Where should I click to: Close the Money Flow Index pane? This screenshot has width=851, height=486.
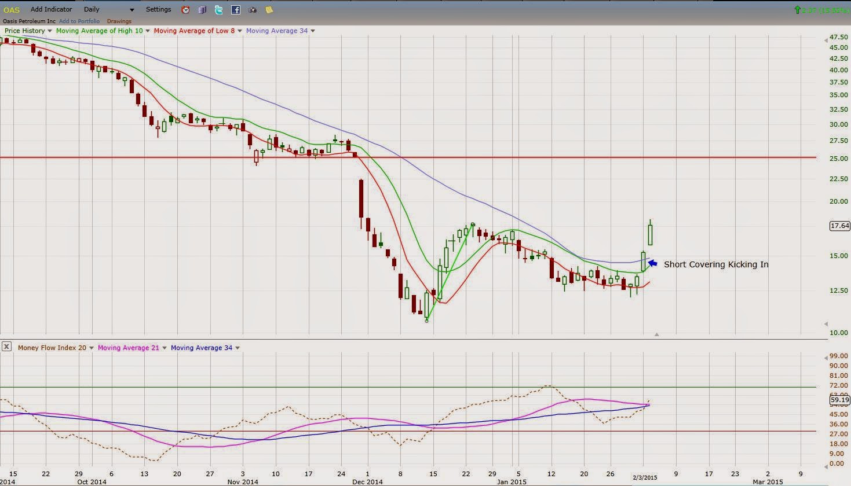coord(6,347)
